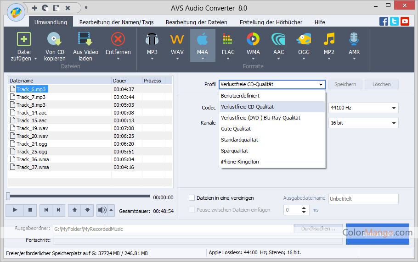This screenshot has width=418, height=262.
Task: Click the Datei zufügen add-file icon
Action: [x=24, y=39]
